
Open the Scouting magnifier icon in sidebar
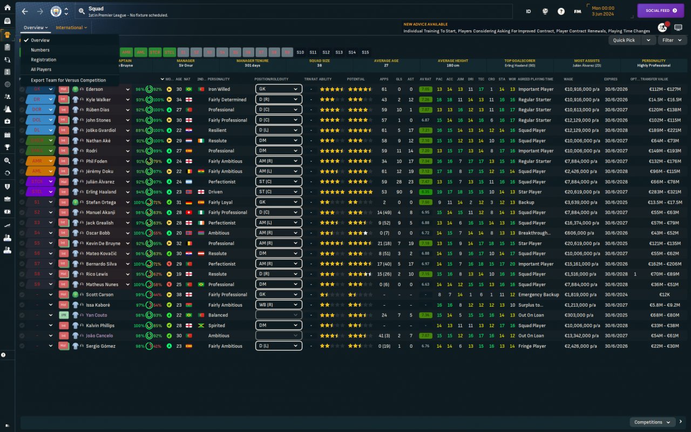coord(7,161)
